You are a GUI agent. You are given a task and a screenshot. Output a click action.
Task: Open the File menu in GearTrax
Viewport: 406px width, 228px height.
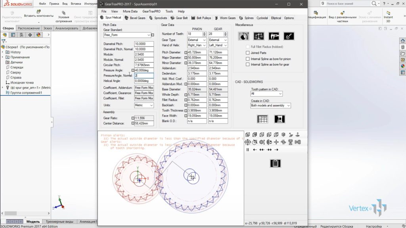(x=104, y=11)
